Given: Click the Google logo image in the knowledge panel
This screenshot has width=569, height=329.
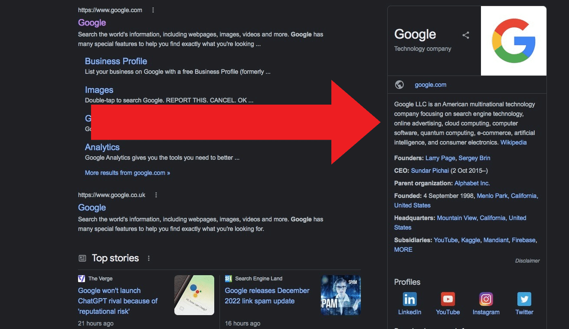Looking at the screenshot, I should tap(513, 41).
